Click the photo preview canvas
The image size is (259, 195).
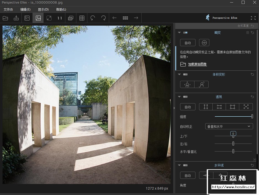(87, 105)
